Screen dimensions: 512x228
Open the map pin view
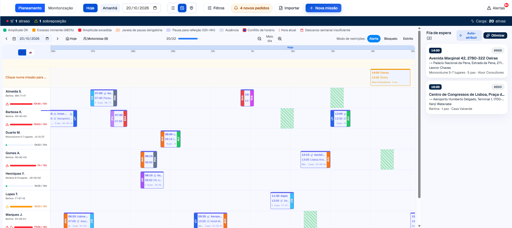[x=191, y=8]
